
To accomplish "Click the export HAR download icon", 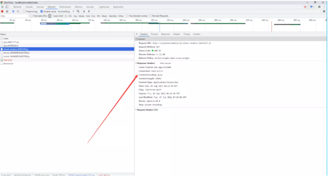I will [89, 12].
